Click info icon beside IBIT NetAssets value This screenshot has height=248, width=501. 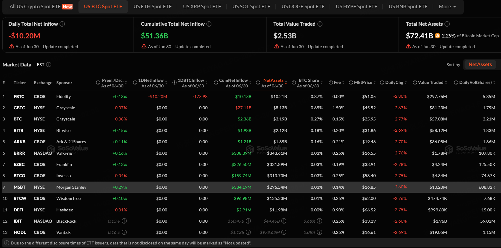point(284,221)
